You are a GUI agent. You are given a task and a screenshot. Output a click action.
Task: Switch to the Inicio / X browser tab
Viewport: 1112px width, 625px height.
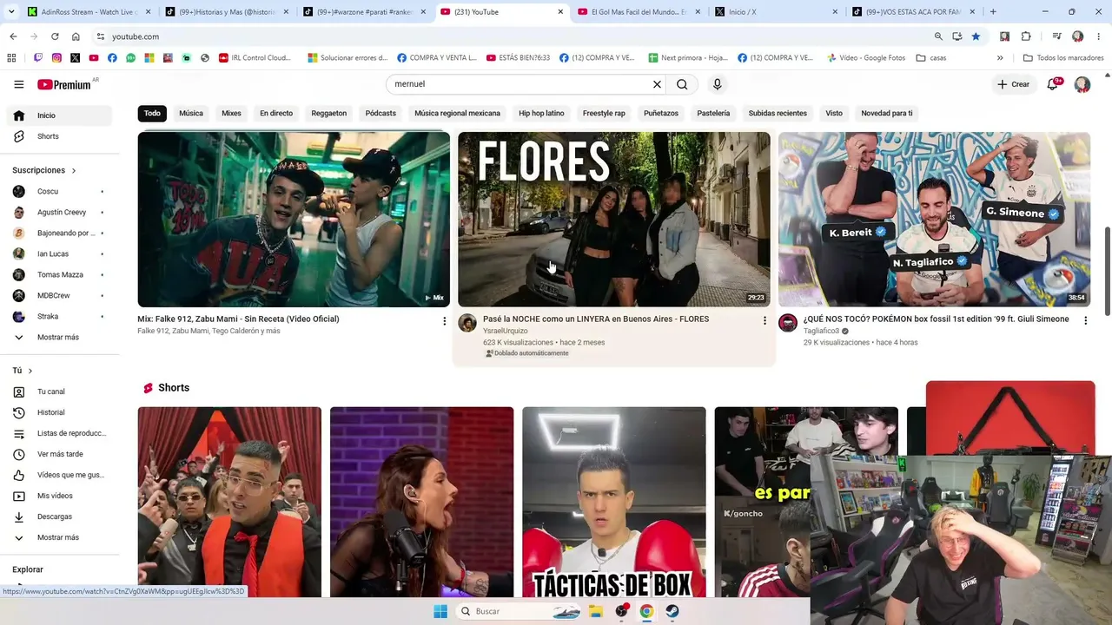point(777,12)
